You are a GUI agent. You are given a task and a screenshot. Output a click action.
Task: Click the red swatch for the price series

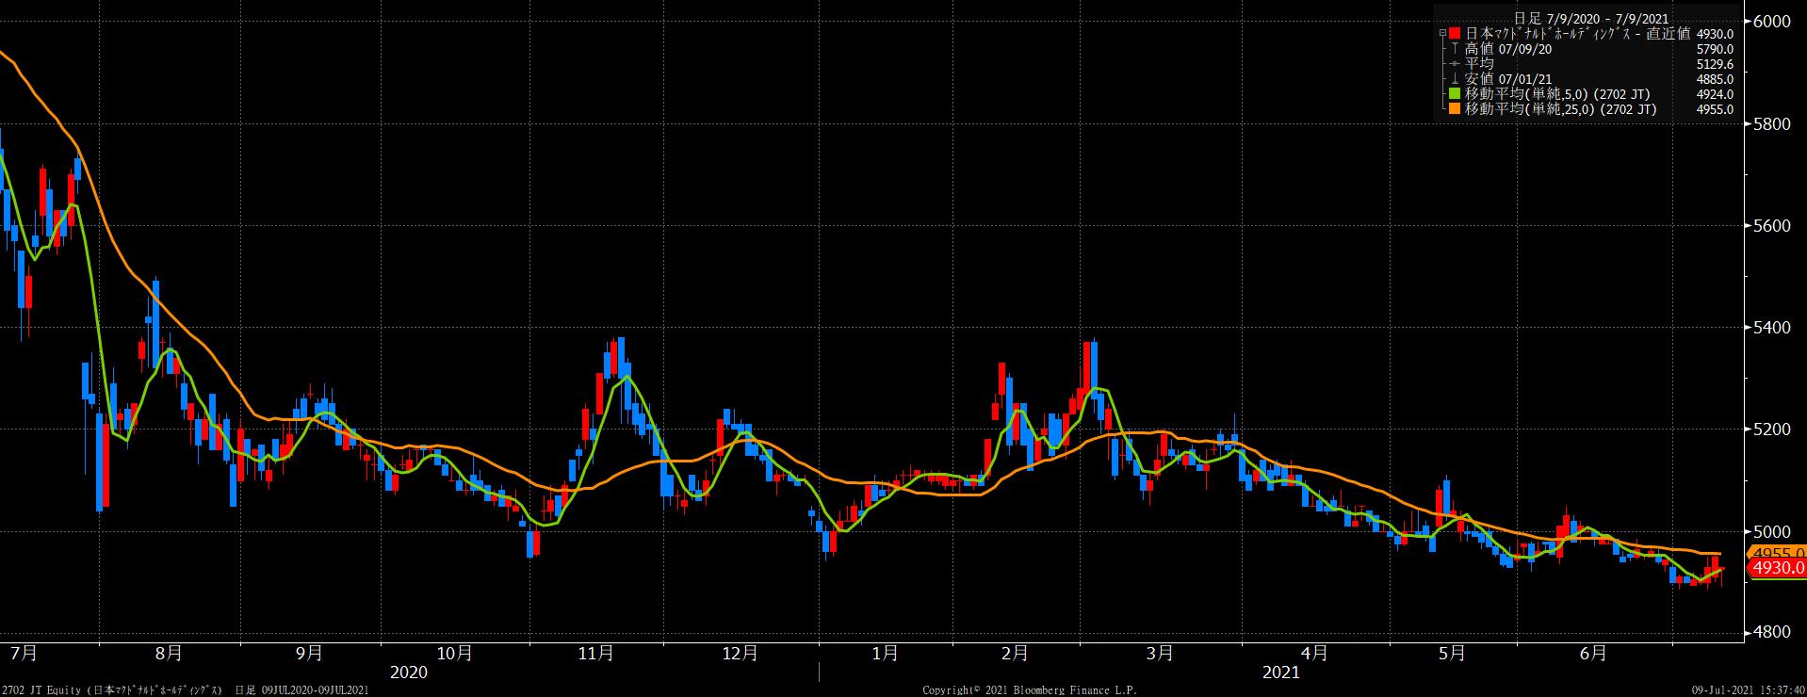pyautogui.click(x=1455, y=34)
